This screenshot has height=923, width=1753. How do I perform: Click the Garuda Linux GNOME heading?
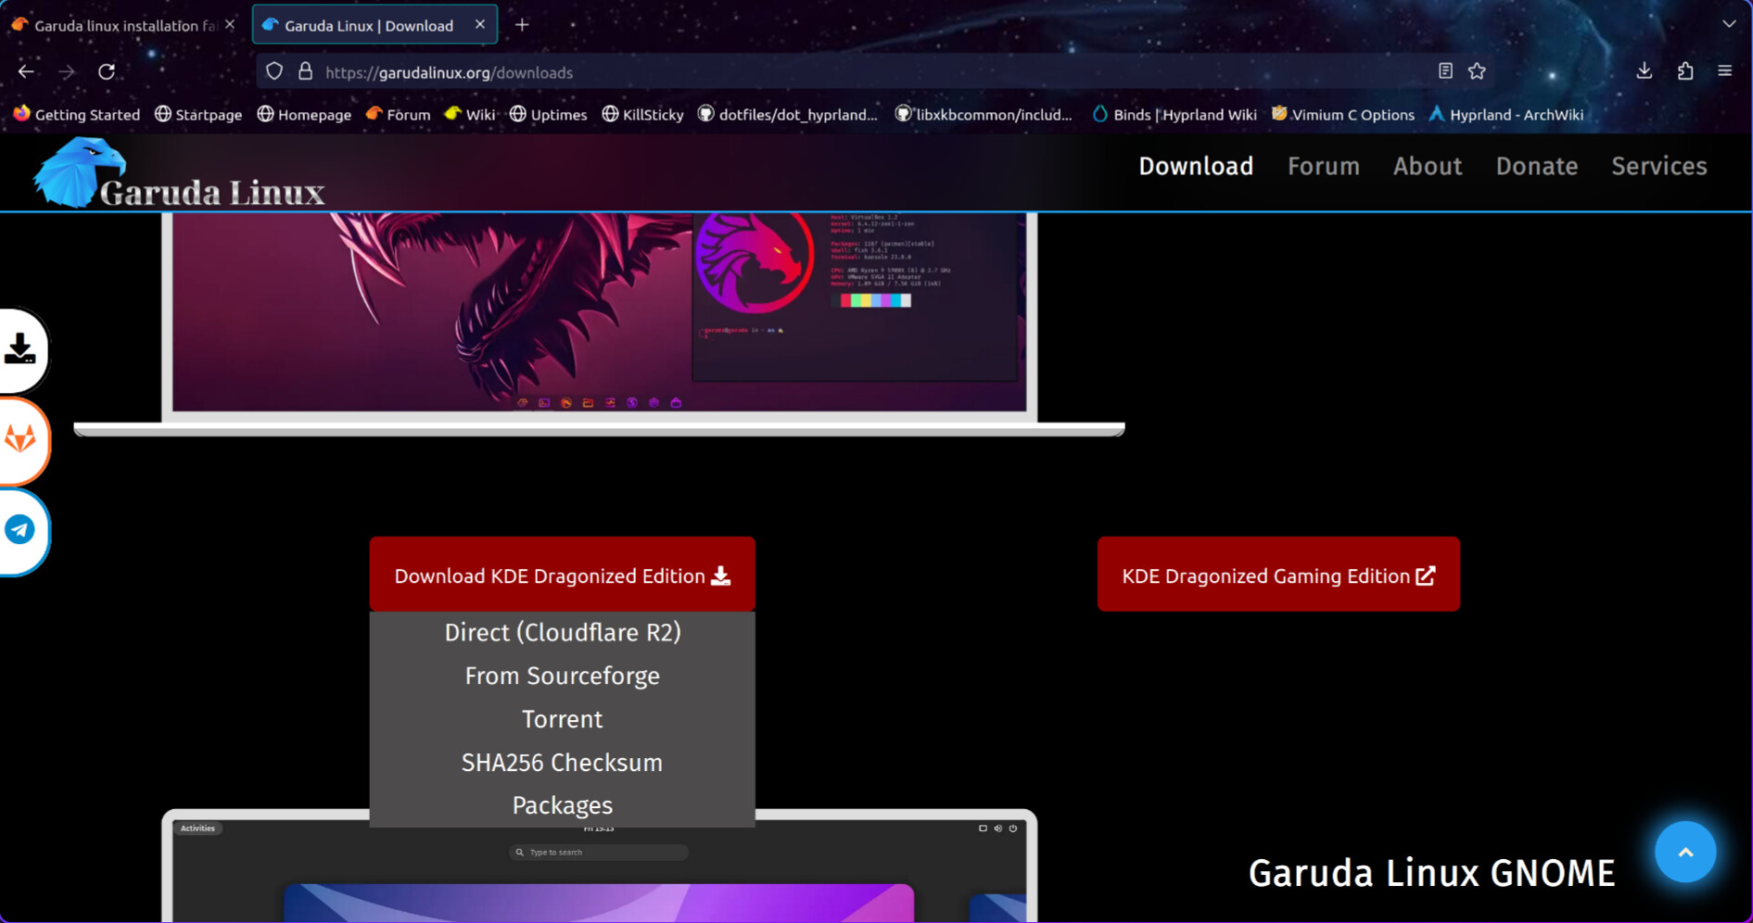(1431, 873)
